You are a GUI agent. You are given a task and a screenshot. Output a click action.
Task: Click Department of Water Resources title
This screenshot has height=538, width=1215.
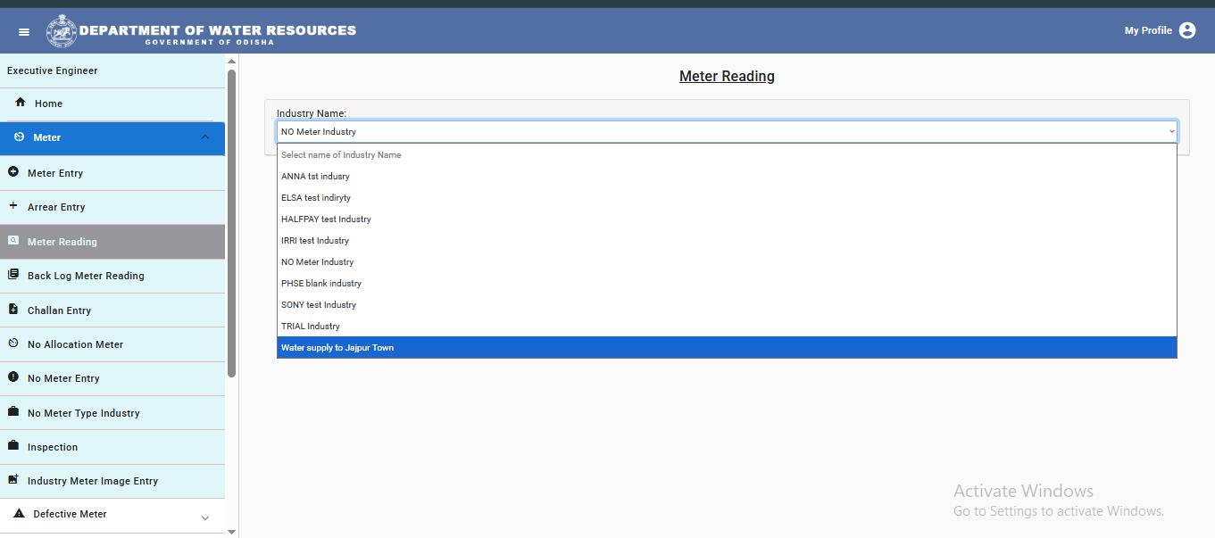tap(218, 30)
